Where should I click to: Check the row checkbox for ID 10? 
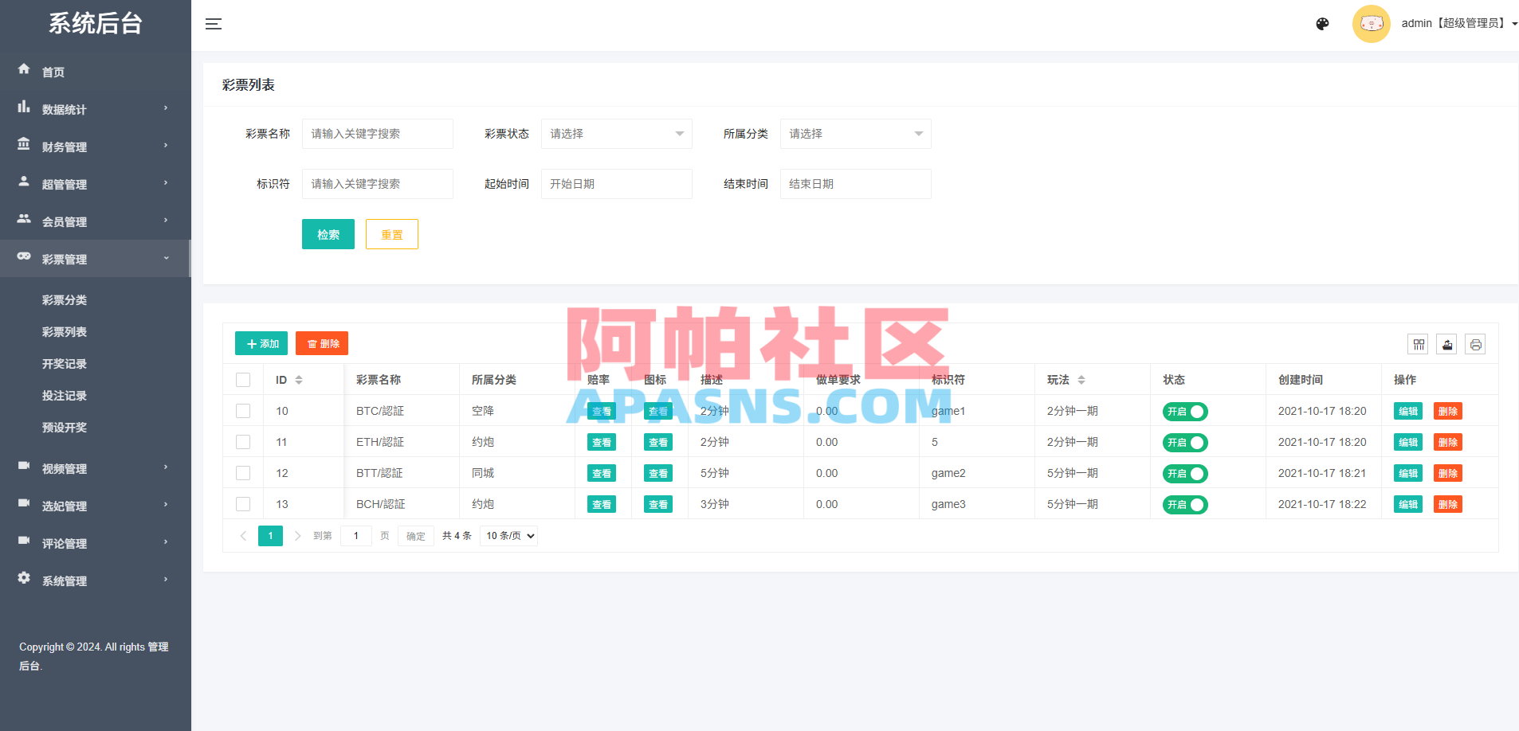[x=243, y=411]
